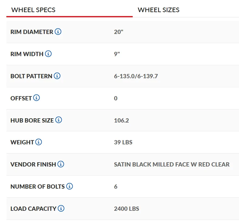Click the Weight info icon
The image size is (239, 222).
click(39, 142)
